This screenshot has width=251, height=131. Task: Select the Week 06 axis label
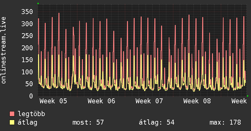[x=101, y=101]
